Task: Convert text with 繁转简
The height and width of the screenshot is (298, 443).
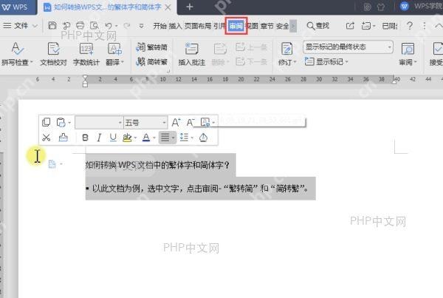Action: [152, 47]
